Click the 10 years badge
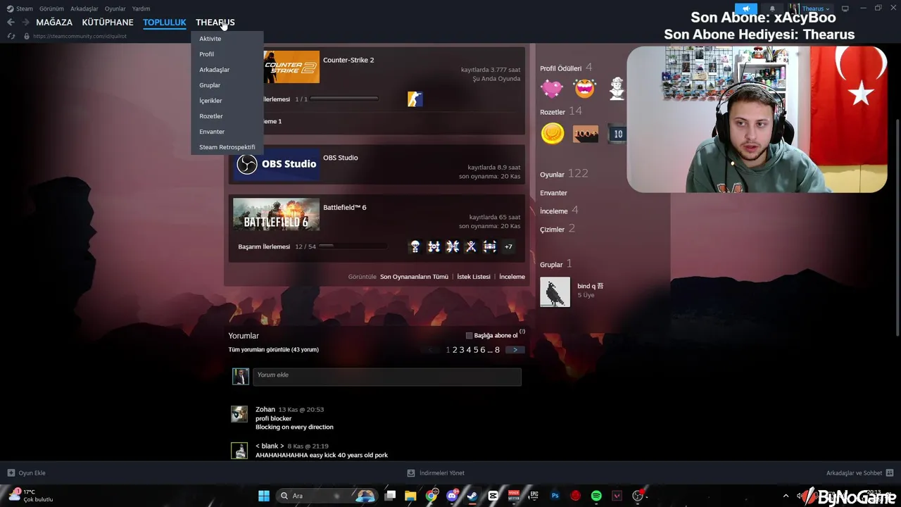 pyautogui.click(x=617, y=134)
